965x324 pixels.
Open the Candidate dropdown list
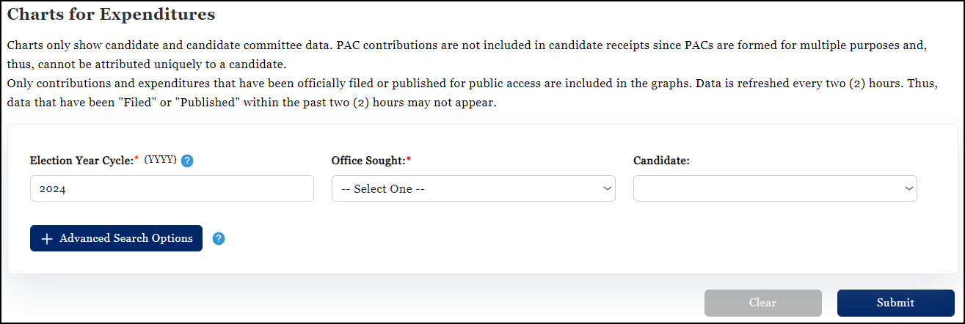pyautogui.click(x=775, y=188)
